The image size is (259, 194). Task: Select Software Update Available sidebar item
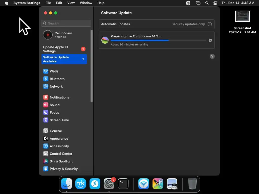[x=64, y=59]
